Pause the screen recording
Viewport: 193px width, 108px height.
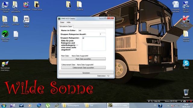pyautogui.click(x=188, y=101)
